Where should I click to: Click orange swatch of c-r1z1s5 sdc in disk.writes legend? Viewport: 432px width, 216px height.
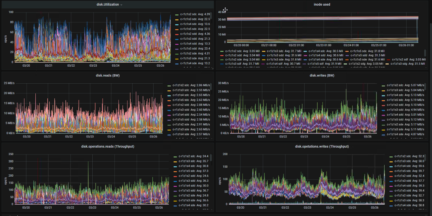[384, 100]
